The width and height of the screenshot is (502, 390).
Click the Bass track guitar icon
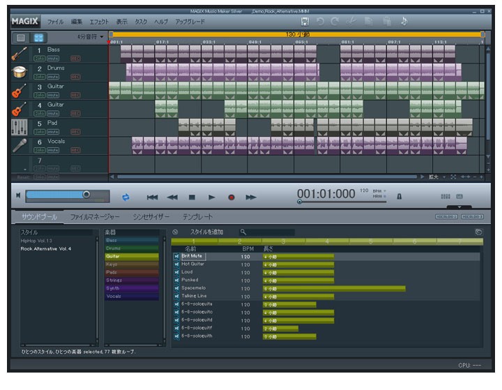(x=20, y=54)
